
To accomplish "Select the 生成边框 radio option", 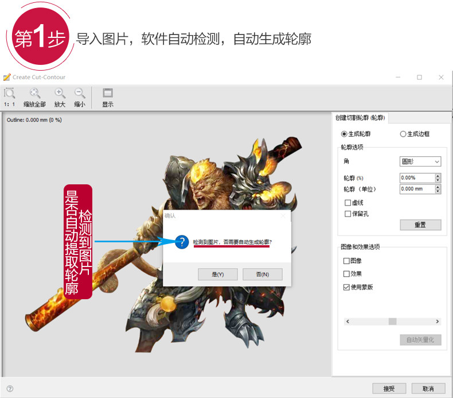I will (415, 134).
